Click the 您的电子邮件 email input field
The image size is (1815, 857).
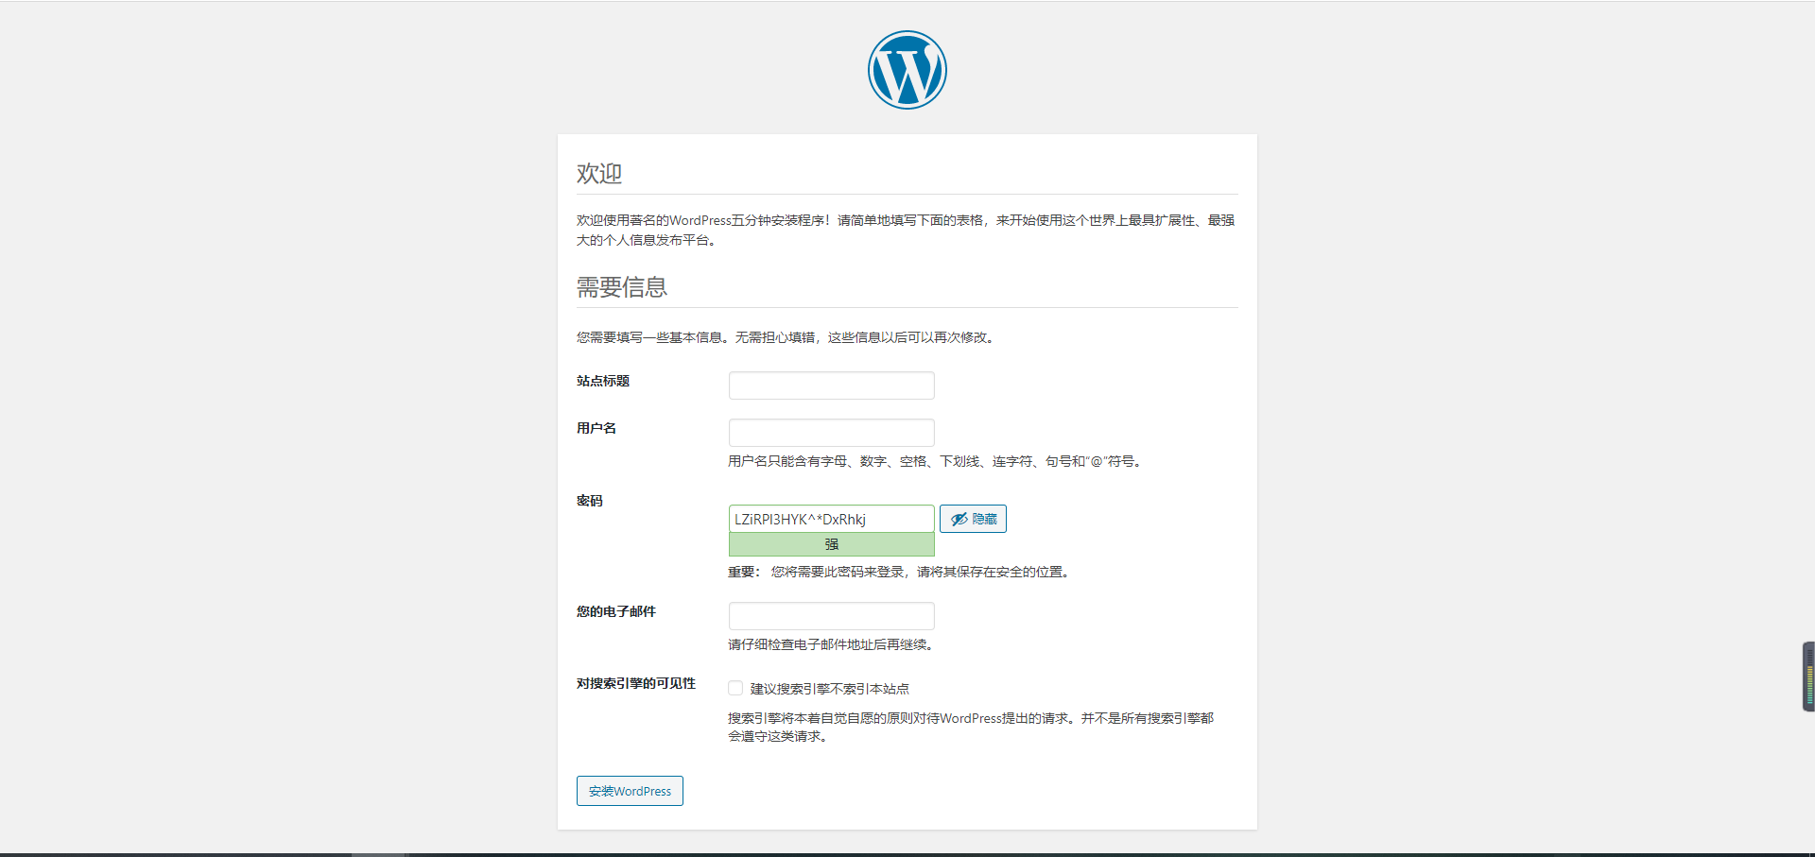tap(831, 616)
